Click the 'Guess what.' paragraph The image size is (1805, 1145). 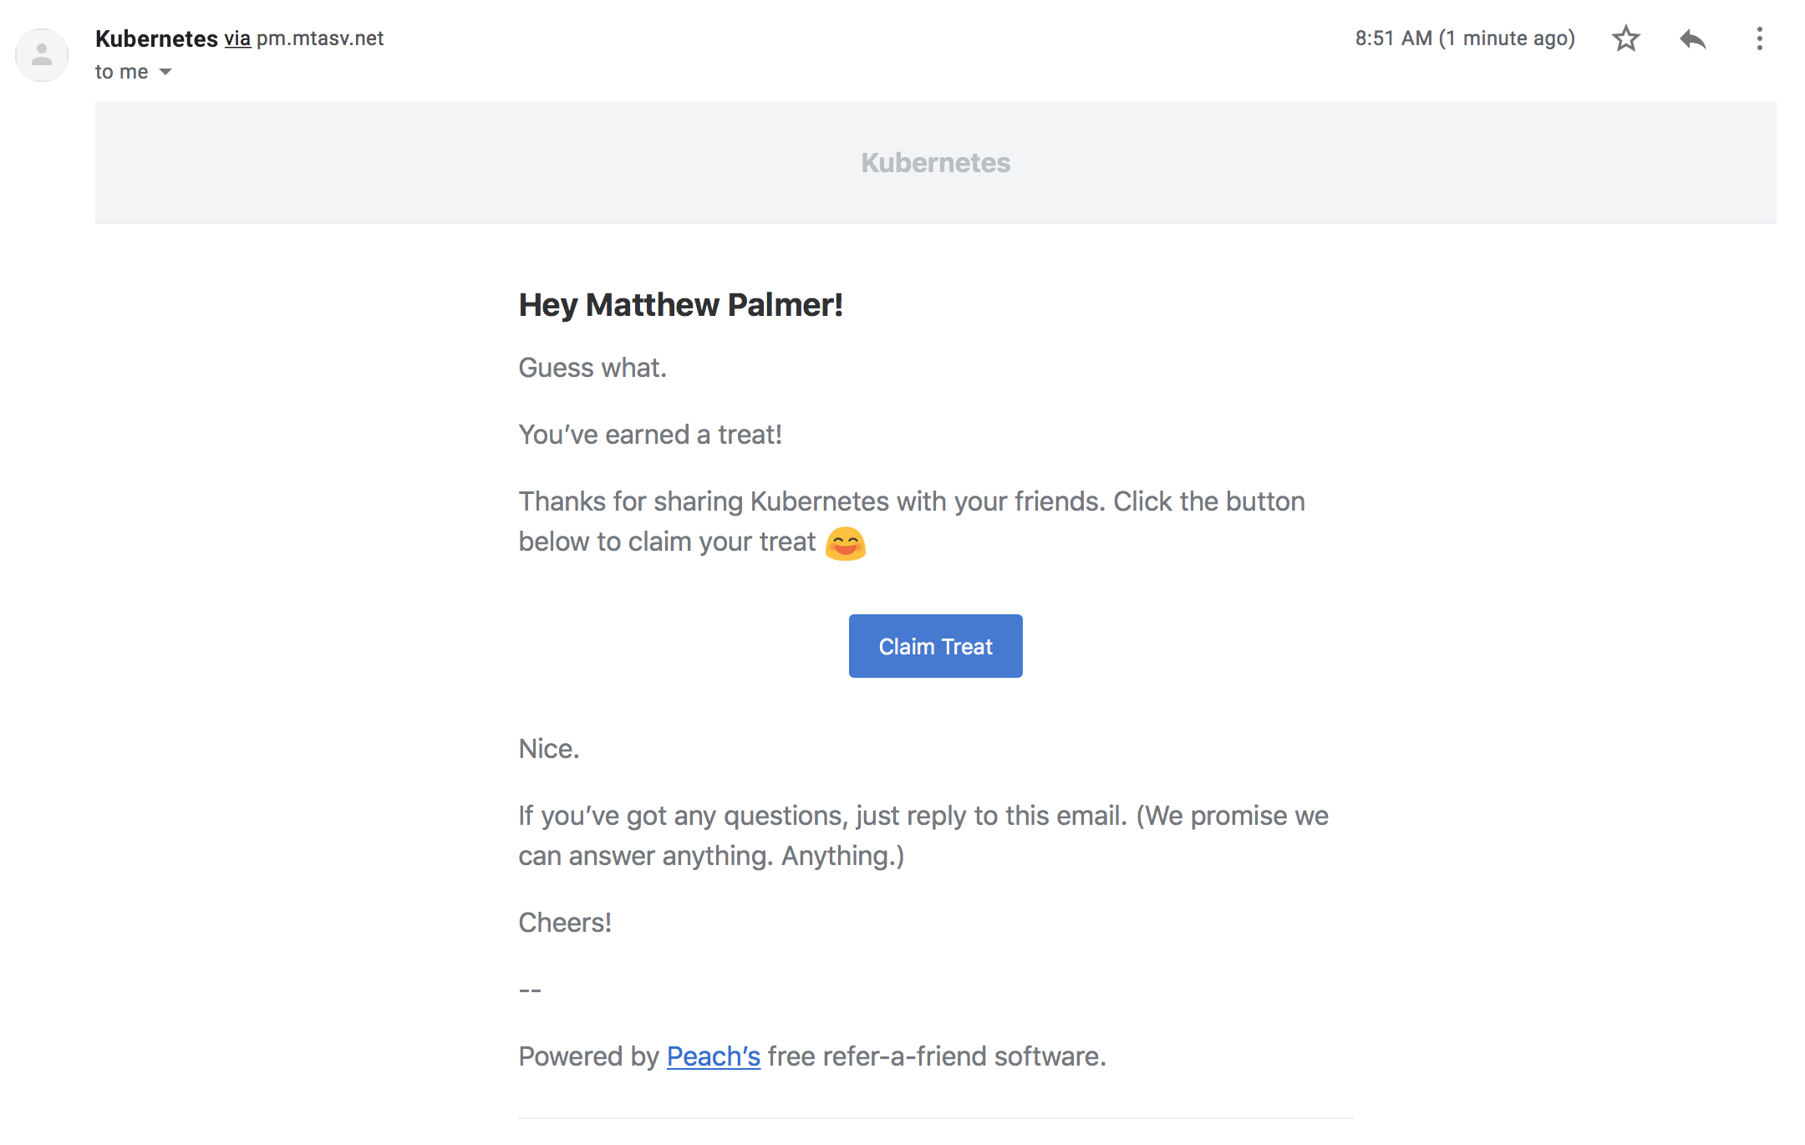click(592, 368)
